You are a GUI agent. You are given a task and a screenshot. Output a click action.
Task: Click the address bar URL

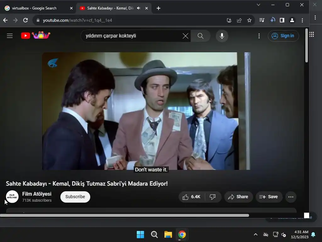[x=77, y=20]
